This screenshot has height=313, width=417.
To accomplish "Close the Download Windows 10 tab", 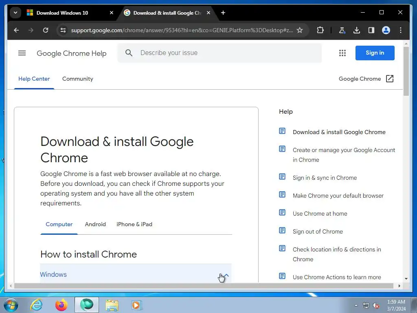I will [x=112, y=13].
